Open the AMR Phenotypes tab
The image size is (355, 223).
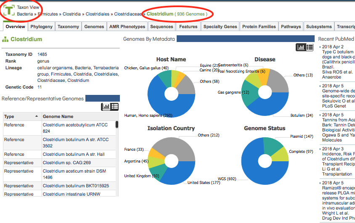[x=127, y=26]
